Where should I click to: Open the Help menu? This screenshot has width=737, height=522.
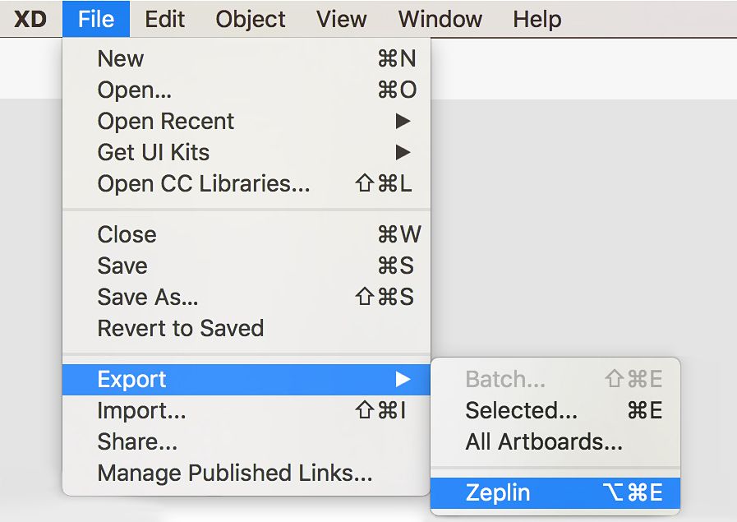[537, 19]
